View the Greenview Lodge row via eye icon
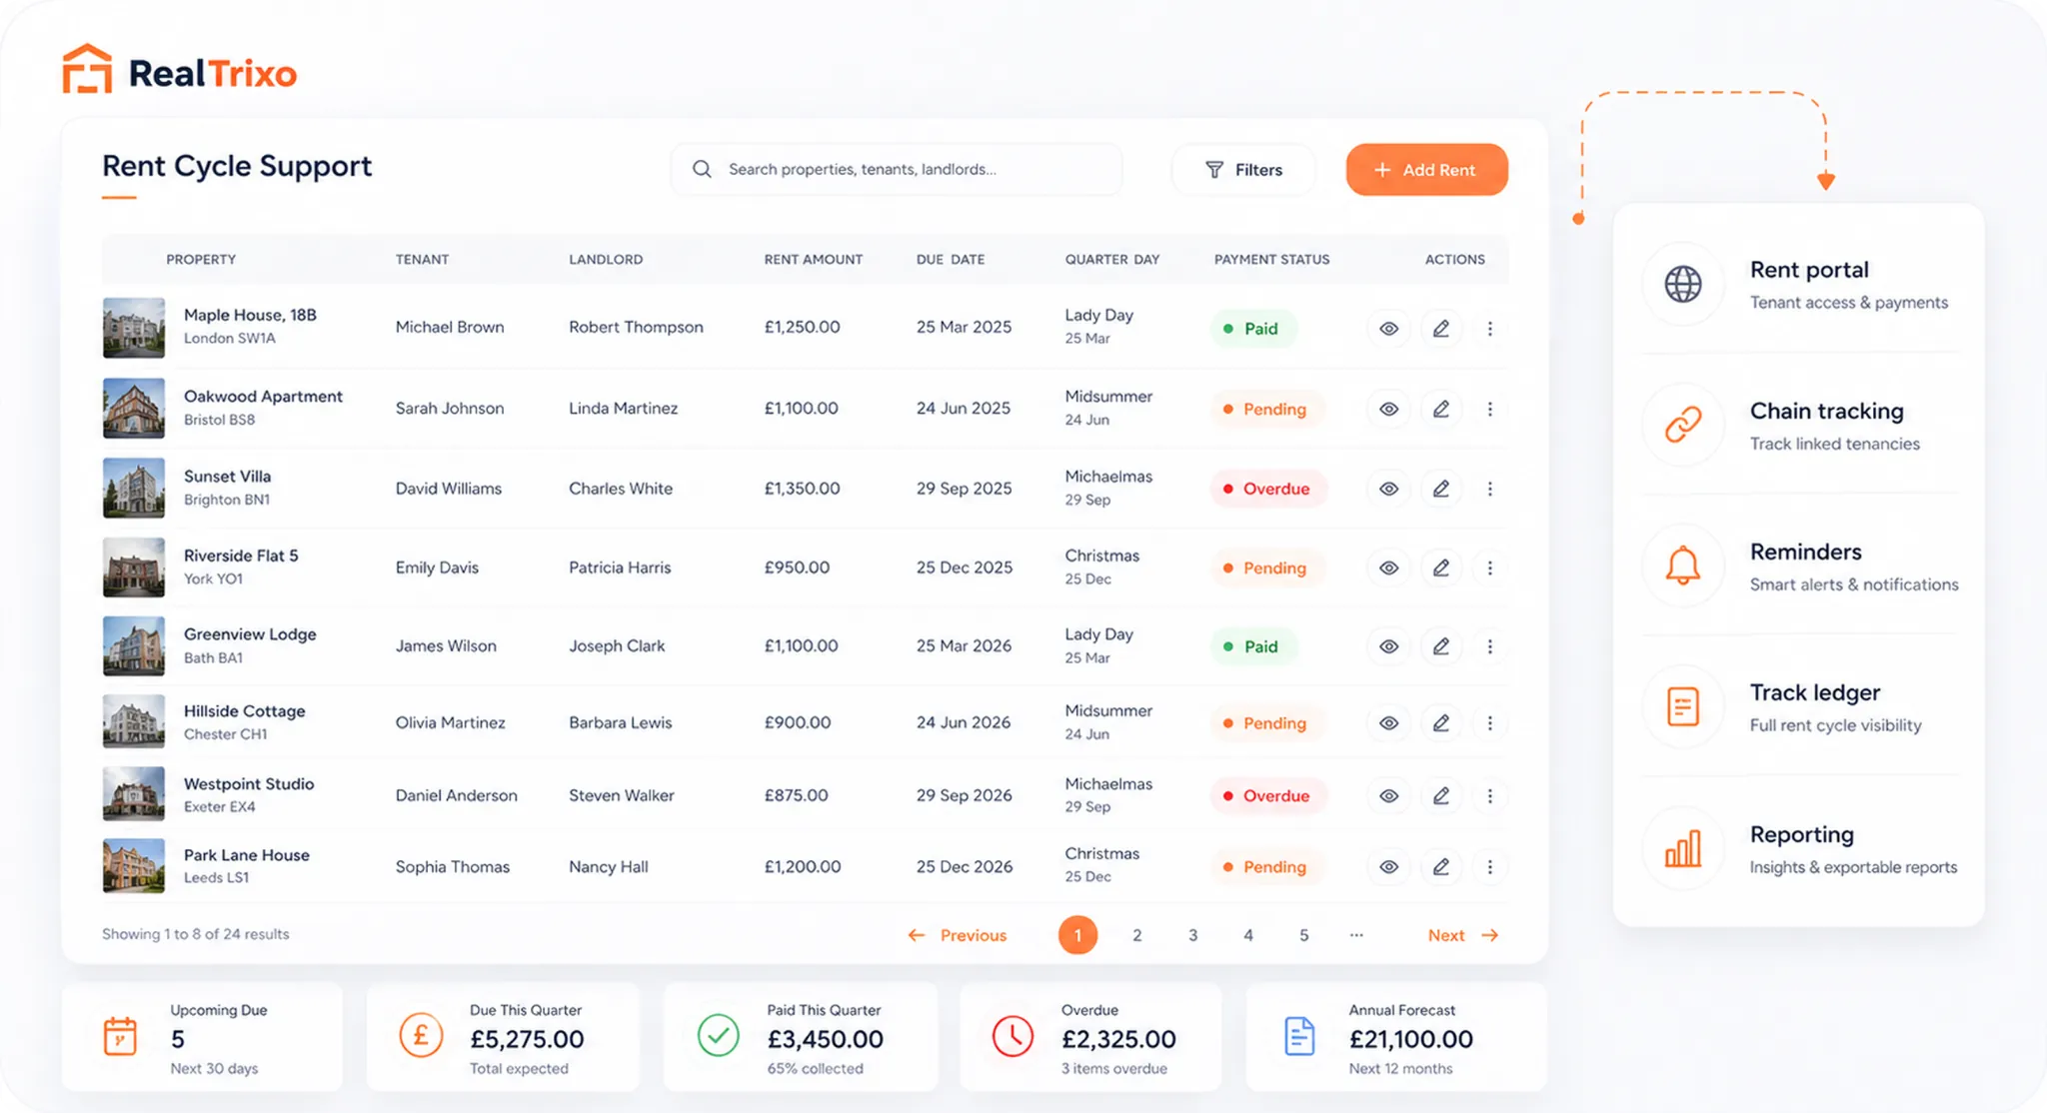This screenshot has width=2047, height=1113. [1388, 646]
